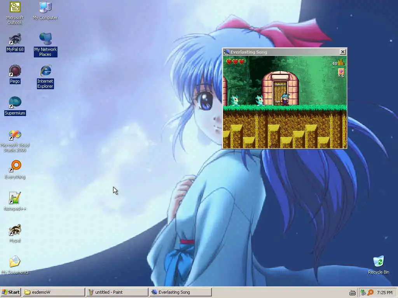398x298 pixels.
Task: Select the Everything search shortcut icon
Action: click(15, 170)
